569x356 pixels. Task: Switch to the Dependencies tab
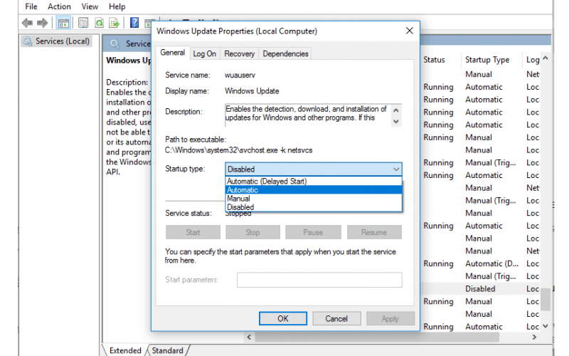point(285,54)
